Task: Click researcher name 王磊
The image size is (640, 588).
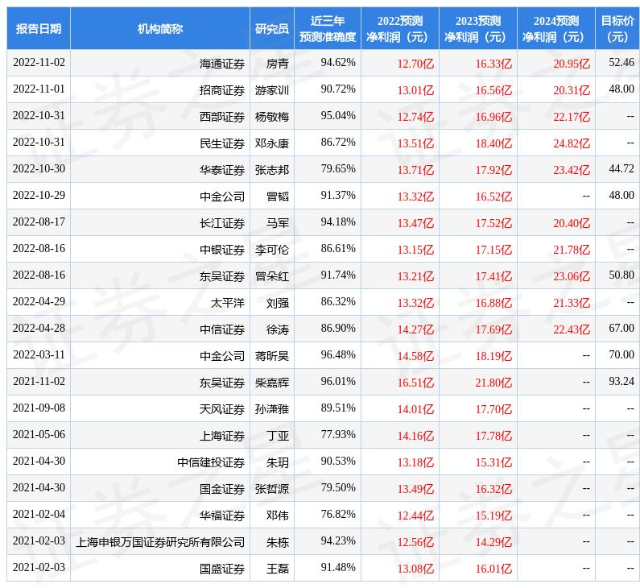Action: click(278, 569)
